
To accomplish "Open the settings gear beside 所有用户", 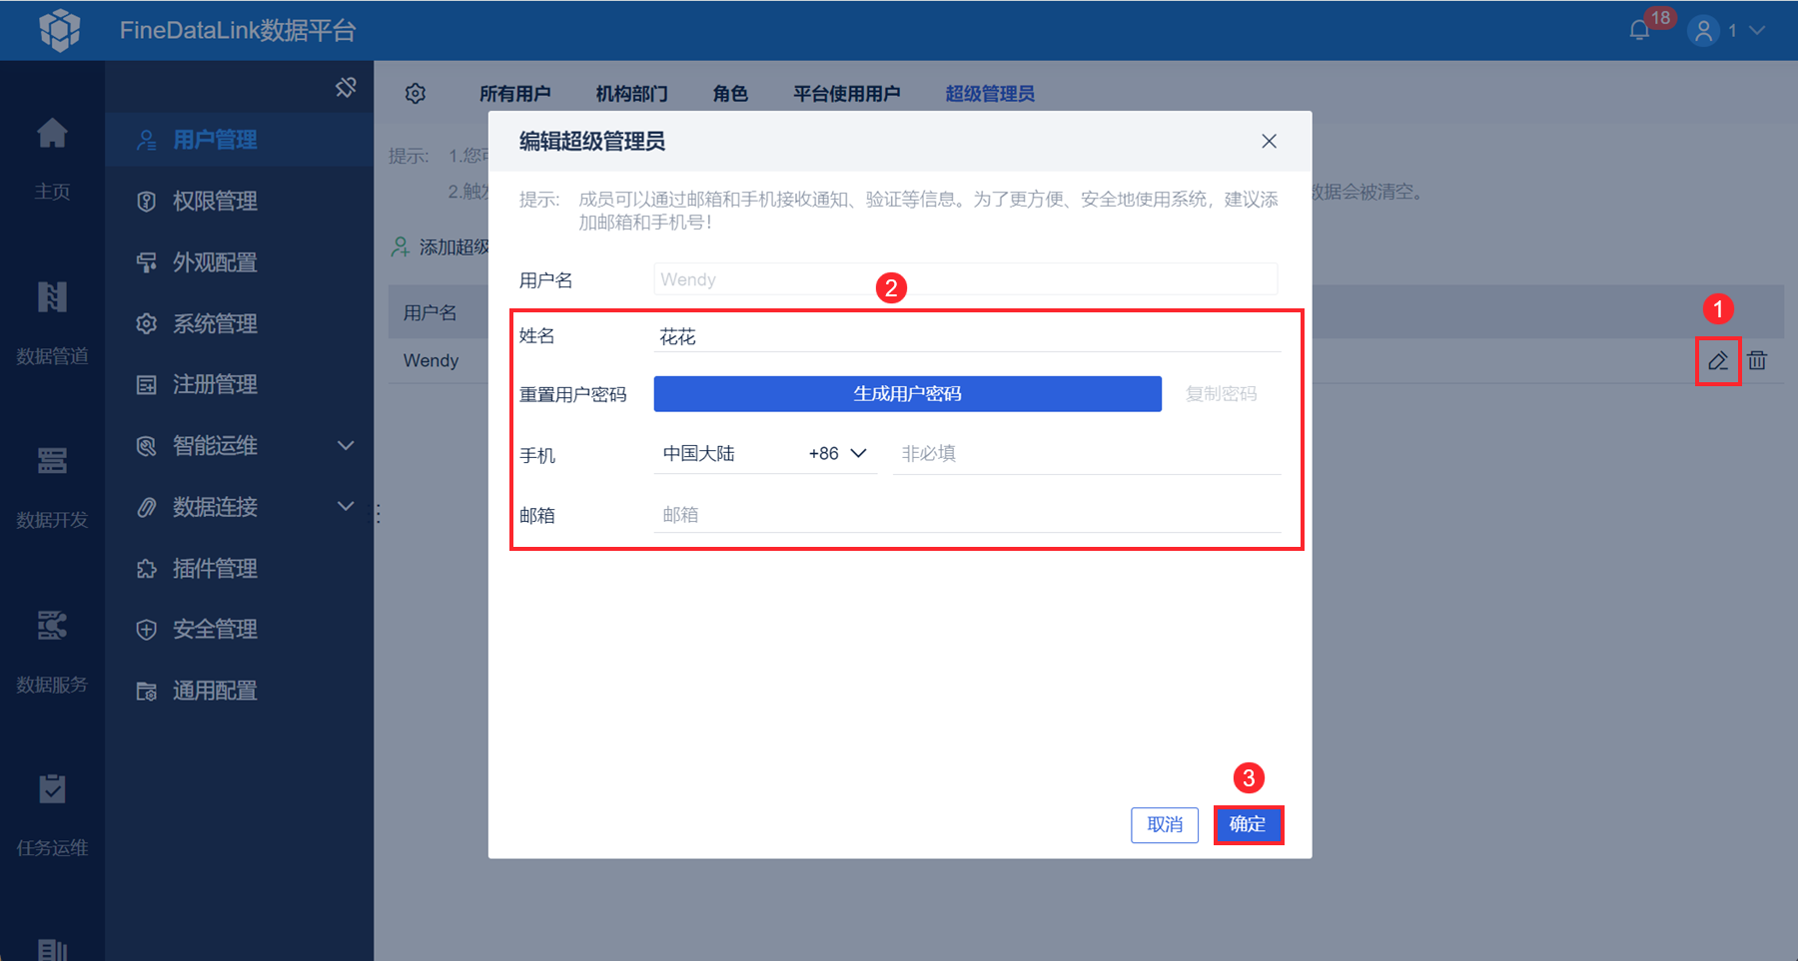I will point(416,94).
